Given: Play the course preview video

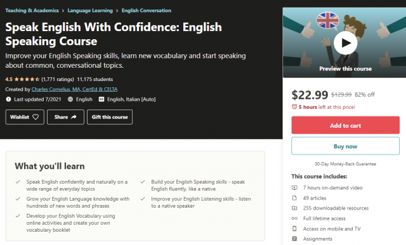Looking at the screenshot, I should point(345,43).
